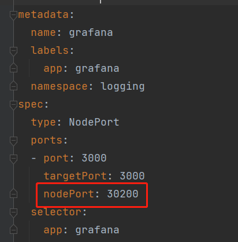Collapse the spec block fold marker
The image size is (238, 242).
click(x=13, y=105)
